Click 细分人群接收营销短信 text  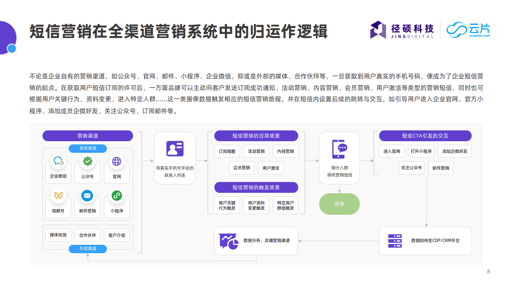coord(340,171)
